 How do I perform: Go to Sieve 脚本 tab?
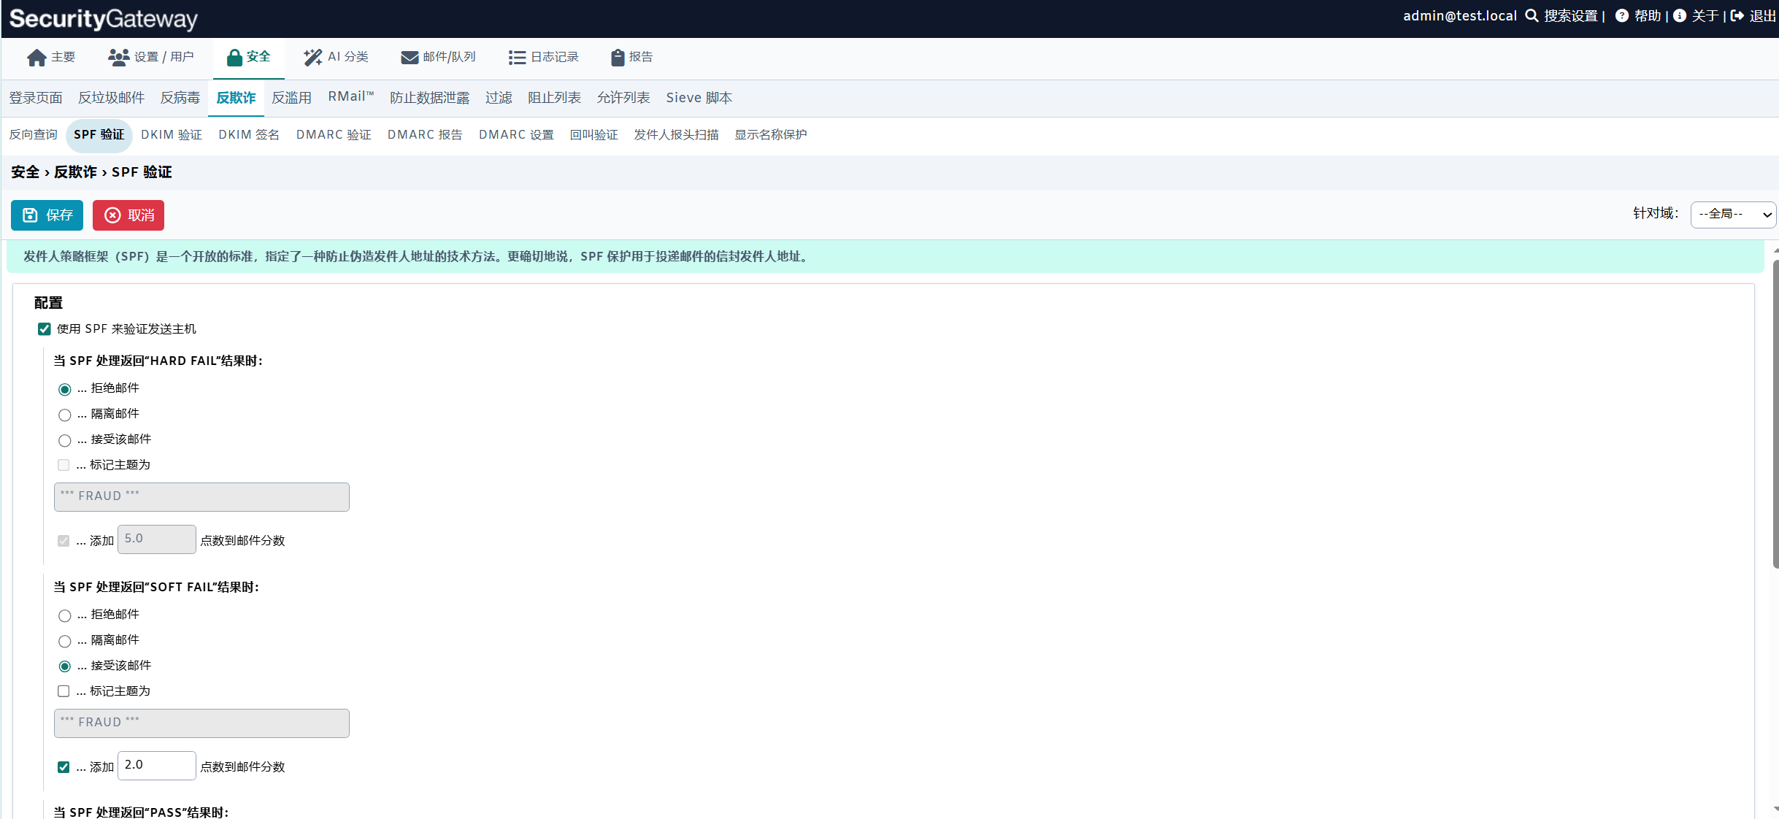[x=699, y=98]
